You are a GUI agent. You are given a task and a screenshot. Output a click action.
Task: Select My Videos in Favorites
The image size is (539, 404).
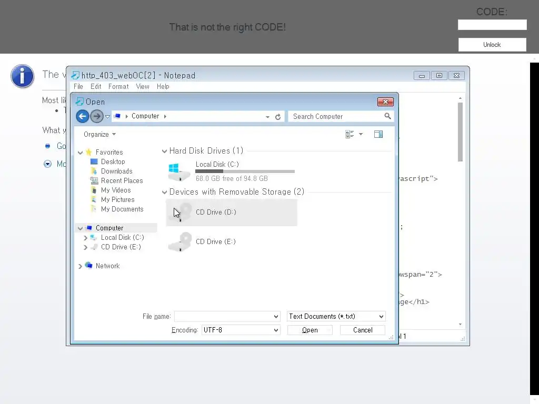pyautogui.click(x=115, y=190)
